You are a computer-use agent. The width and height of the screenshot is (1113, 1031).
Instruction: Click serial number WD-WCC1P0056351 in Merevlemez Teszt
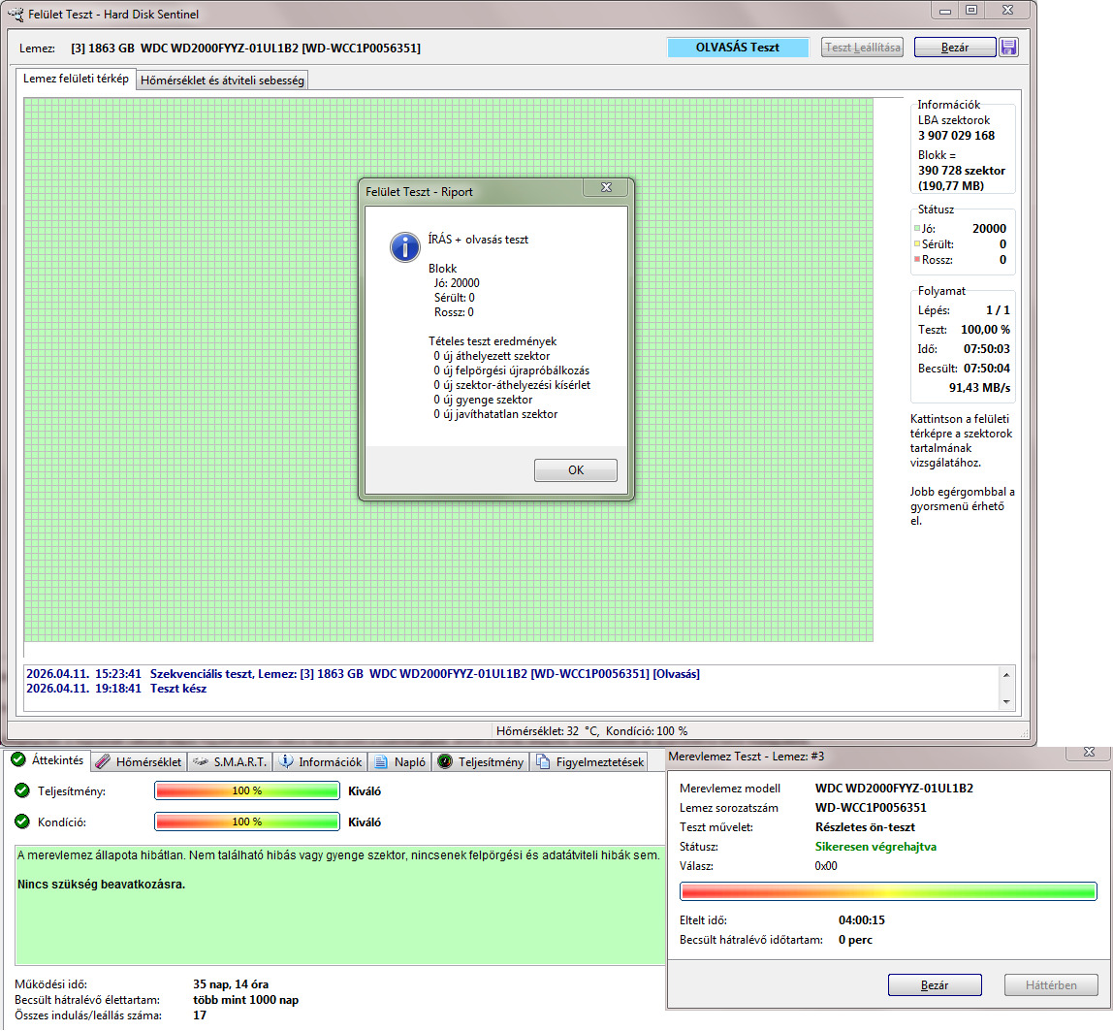871,807
